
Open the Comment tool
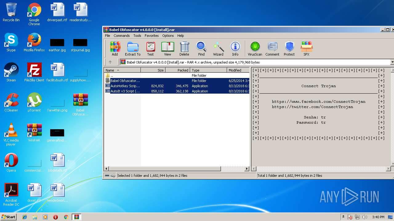click(272, 49)
